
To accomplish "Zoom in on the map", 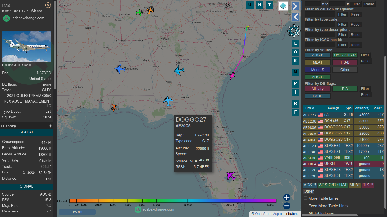I will [287, 198].
